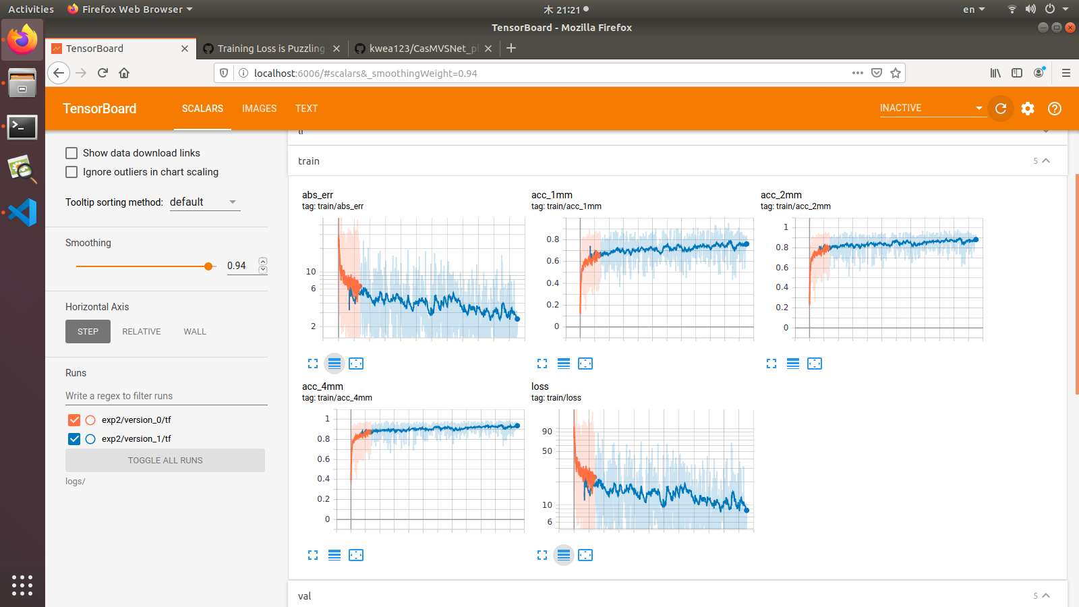The height and width of the screenshot is (607, 1079).
Task: Collapse the val section
Action: tap(1046, 596)
